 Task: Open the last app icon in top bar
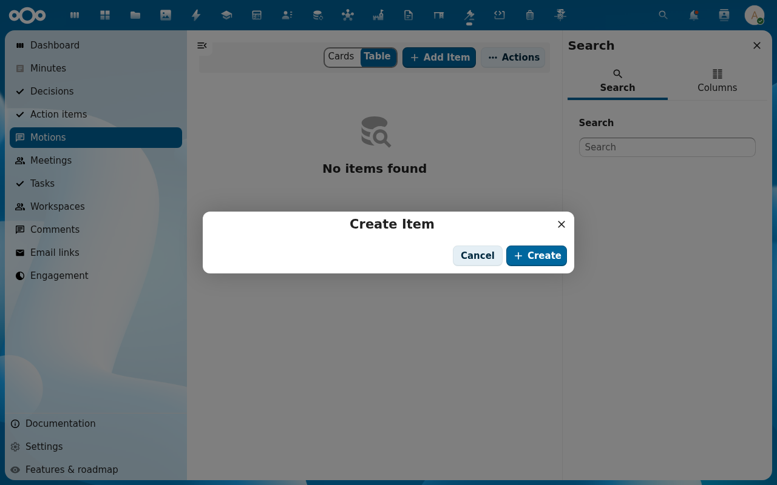pos(560,15)
